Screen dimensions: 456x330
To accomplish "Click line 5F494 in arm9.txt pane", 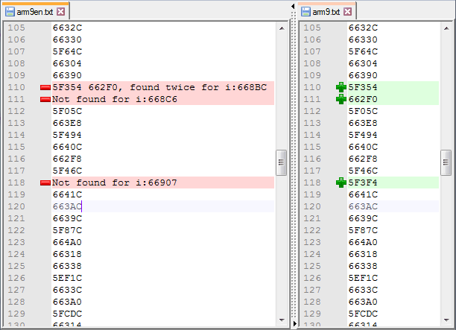I will [x=363, y=135].
